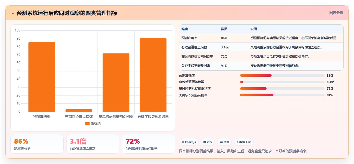Open the 3.1倍 有效管道覆盖倍数 data card

(93, 144)
